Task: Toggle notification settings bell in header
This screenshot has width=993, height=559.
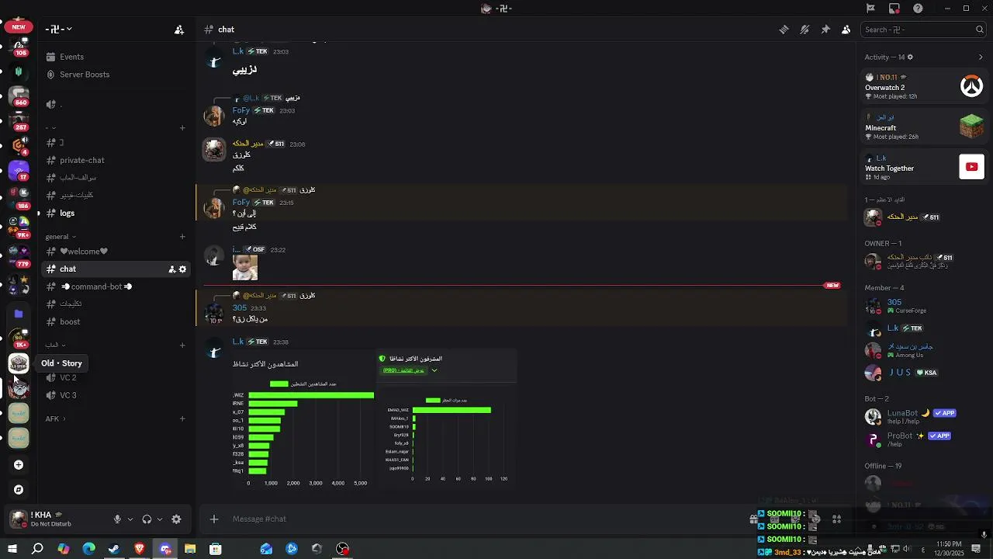Action: (804, 30)
